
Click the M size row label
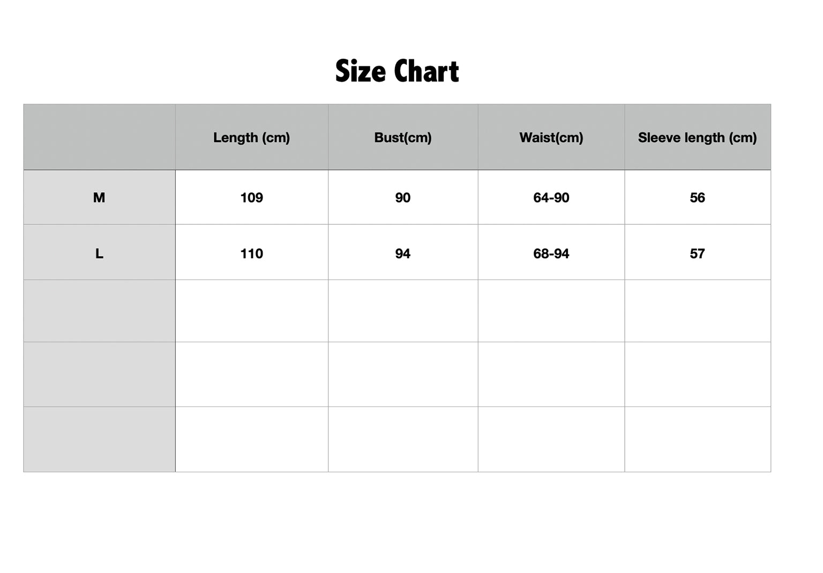(x=99, y=198)
